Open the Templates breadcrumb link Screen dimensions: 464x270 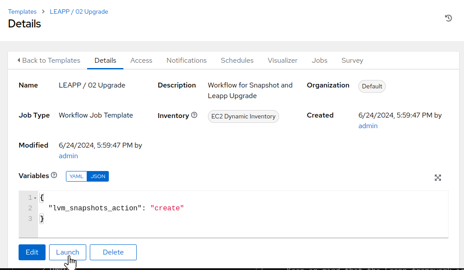pos(22,11)
